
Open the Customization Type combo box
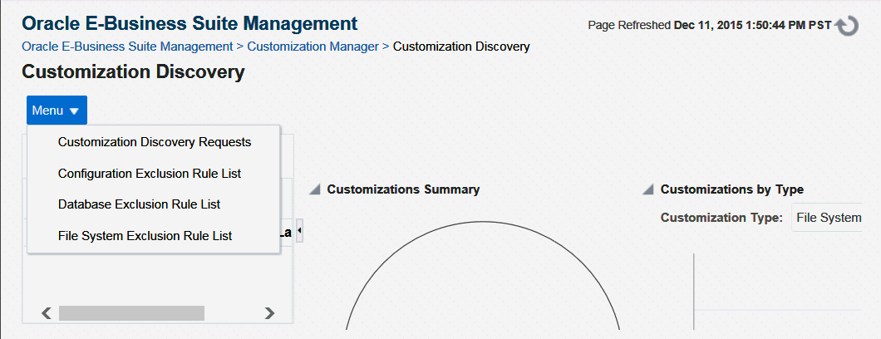pyautogui.click(x=826, y=218)
